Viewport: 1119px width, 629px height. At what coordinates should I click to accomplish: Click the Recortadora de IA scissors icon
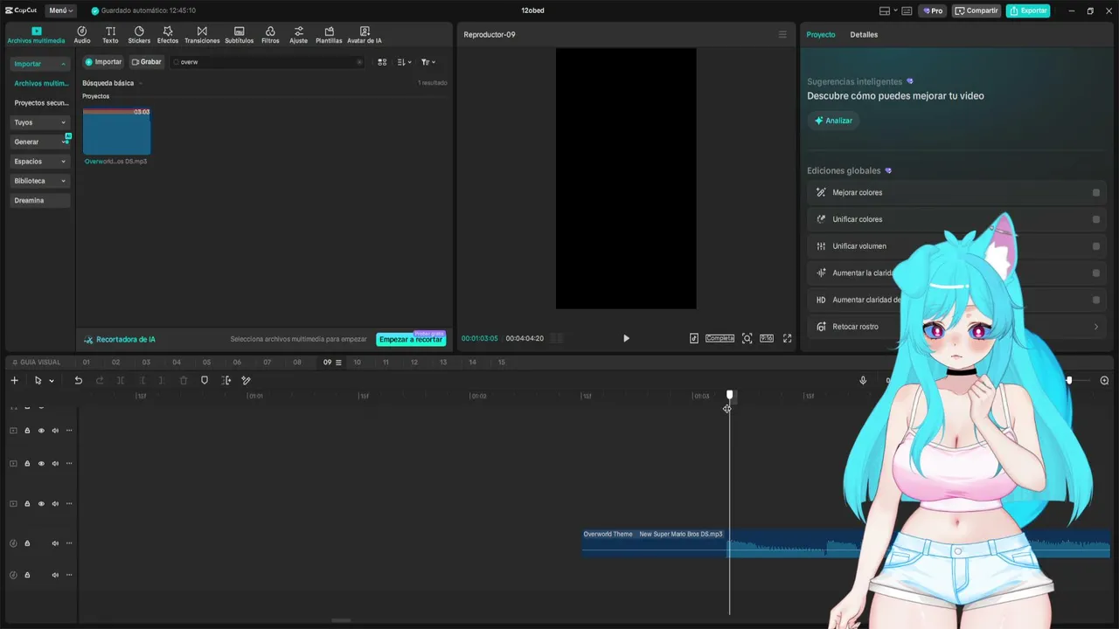click(x=88, y=339)
